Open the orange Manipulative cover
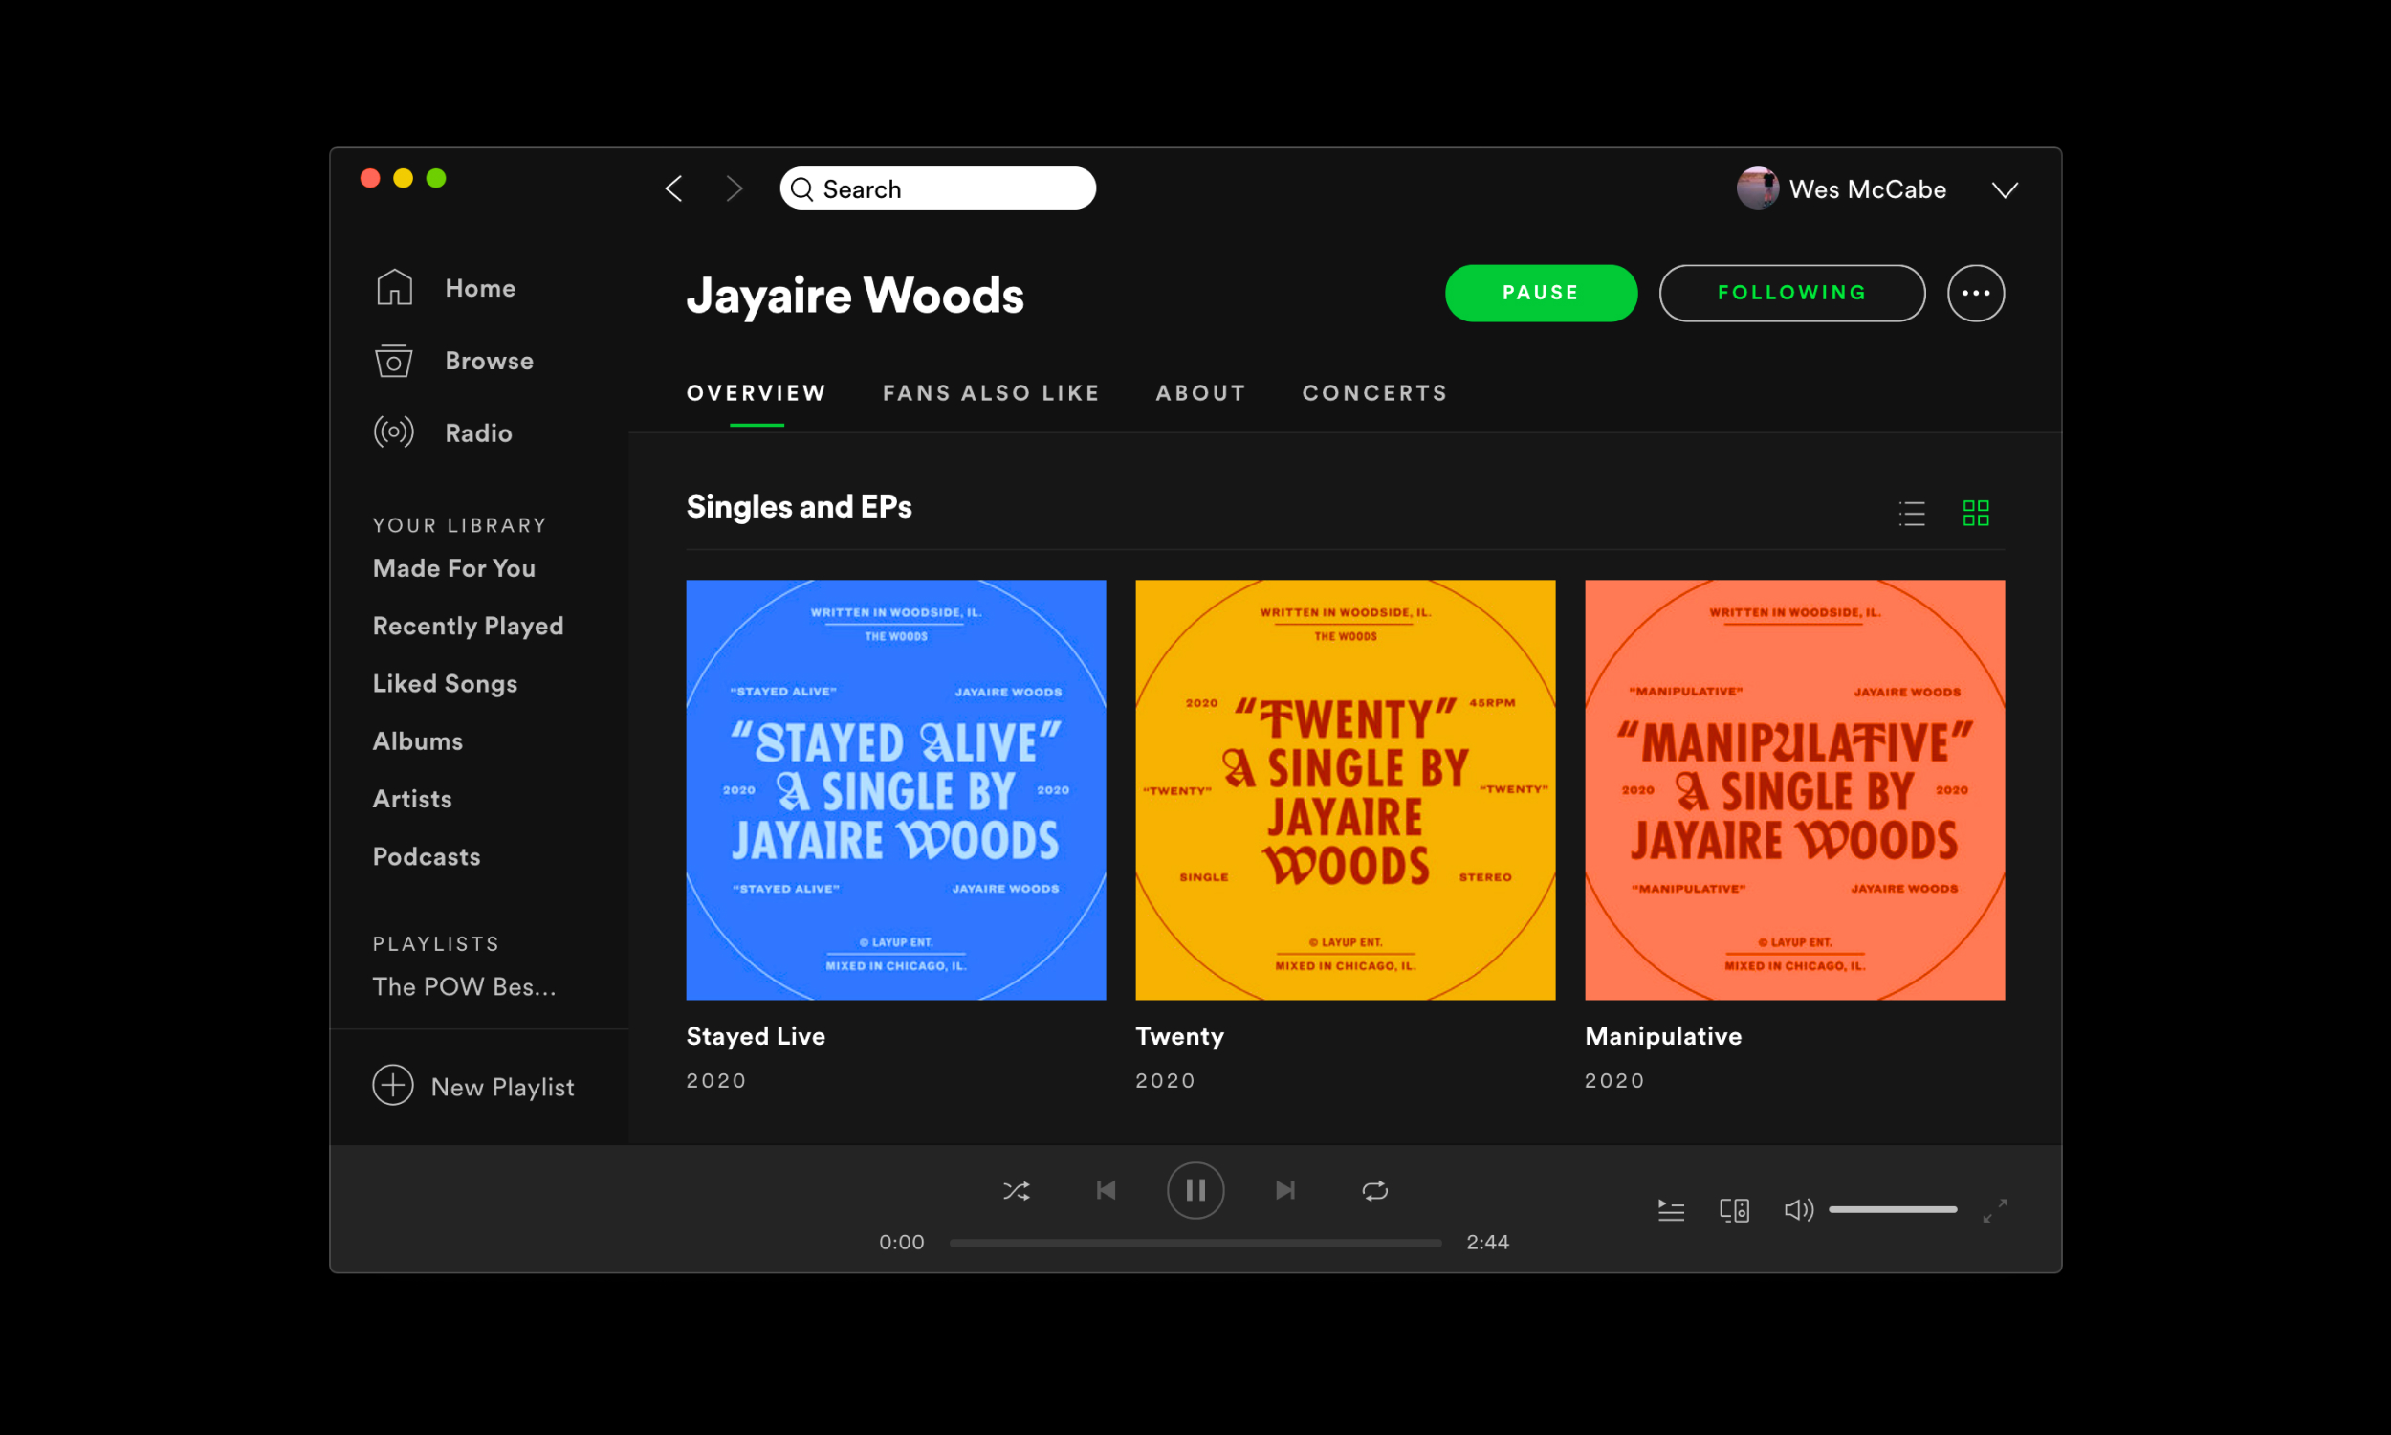2391x1435 pixels. (x=1795, y=790)
